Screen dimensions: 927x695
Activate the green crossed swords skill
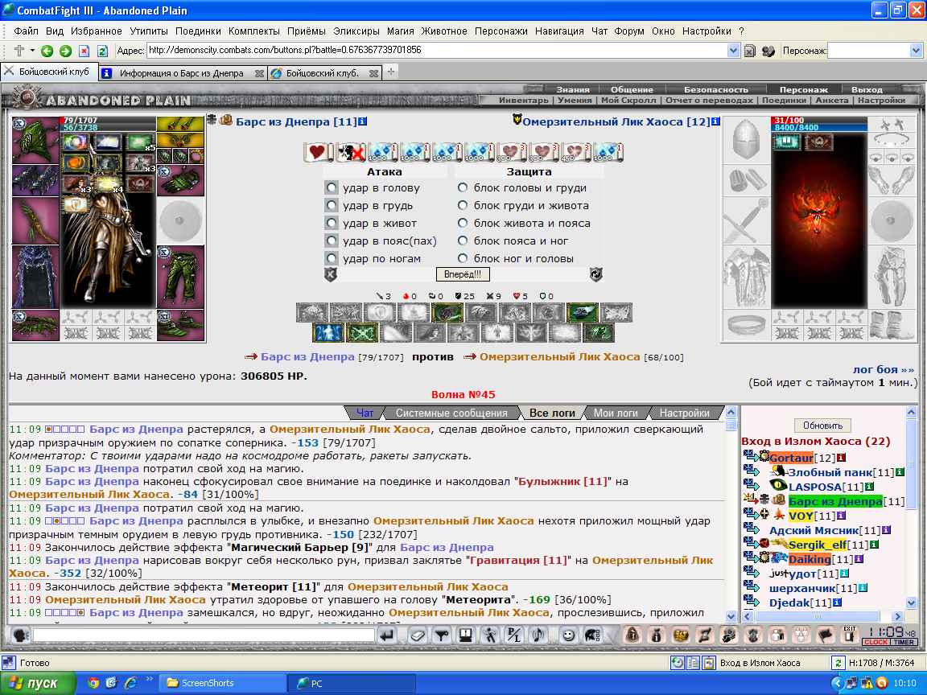[362, 333]
